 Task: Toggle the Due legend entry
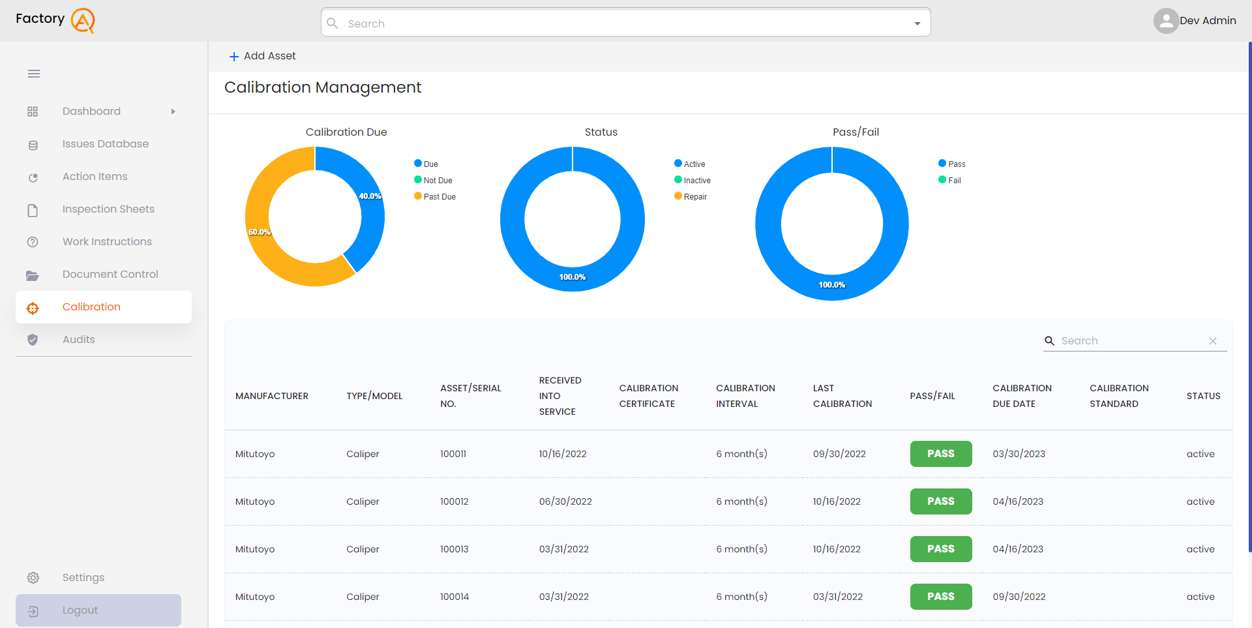pos(426,164)
